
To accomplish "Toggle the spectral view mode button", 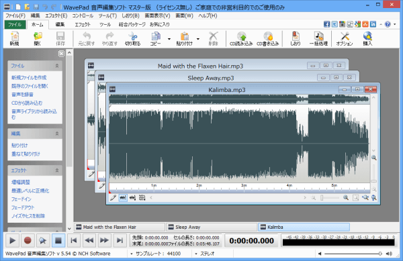I will click(x=142, y=198).
